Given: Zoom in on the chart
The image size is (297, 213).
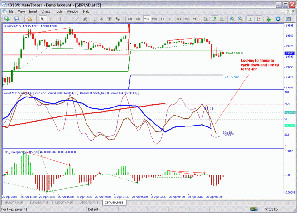Looking at the screenshot, I should pos(231,19).
